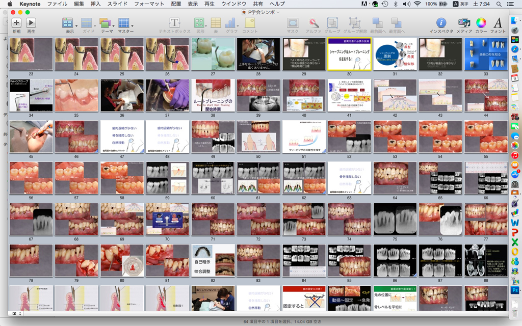Viewport: 522px width, 326px height.
Task: Select slide 38 thumbnail
Action: (x=213, y=95)
